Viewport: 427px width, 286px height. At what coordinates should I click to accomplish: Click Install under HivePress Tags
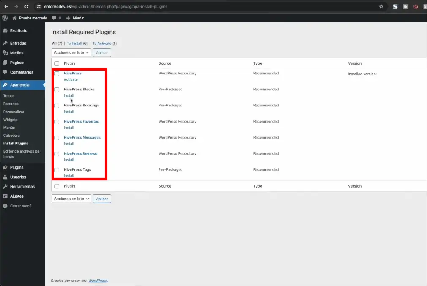(68, 176)
